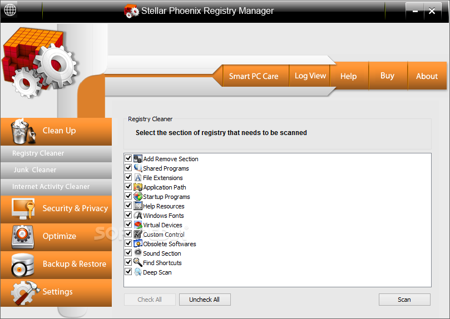
Task: Disable the Application Path checkbox
Action: coord(128,187)
